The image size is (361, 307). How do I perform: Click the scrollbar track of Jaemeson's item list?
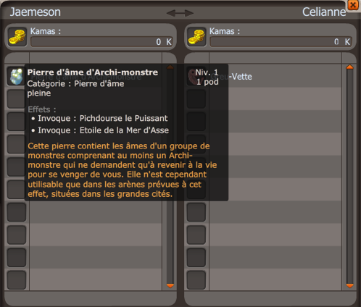tap(170, 242)
